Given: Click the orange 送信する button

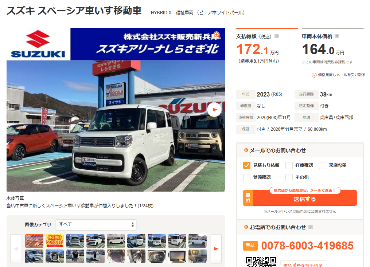Looking at the screenshot, I should [x=300, y=198].
